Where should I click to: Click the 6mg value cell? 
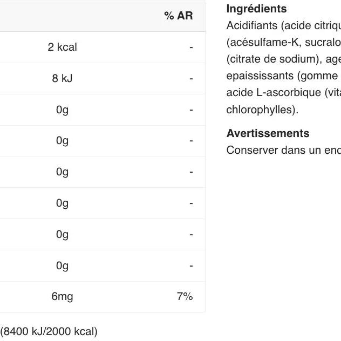click(x=62, y=297)
